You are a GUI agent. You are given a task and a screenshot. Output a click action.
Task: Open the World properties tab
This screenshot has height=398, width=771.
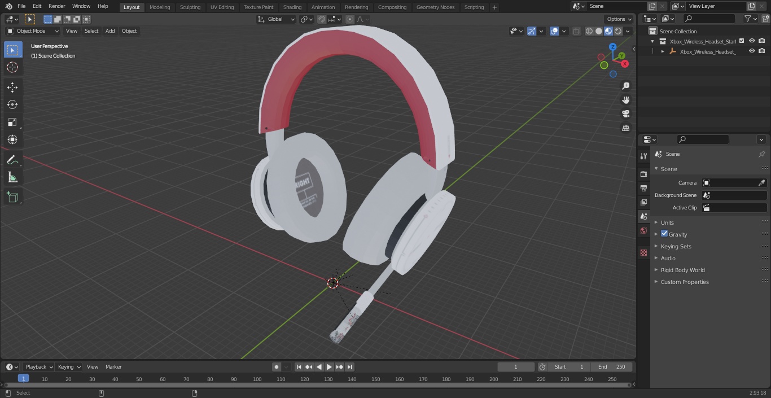click(643, 231)
